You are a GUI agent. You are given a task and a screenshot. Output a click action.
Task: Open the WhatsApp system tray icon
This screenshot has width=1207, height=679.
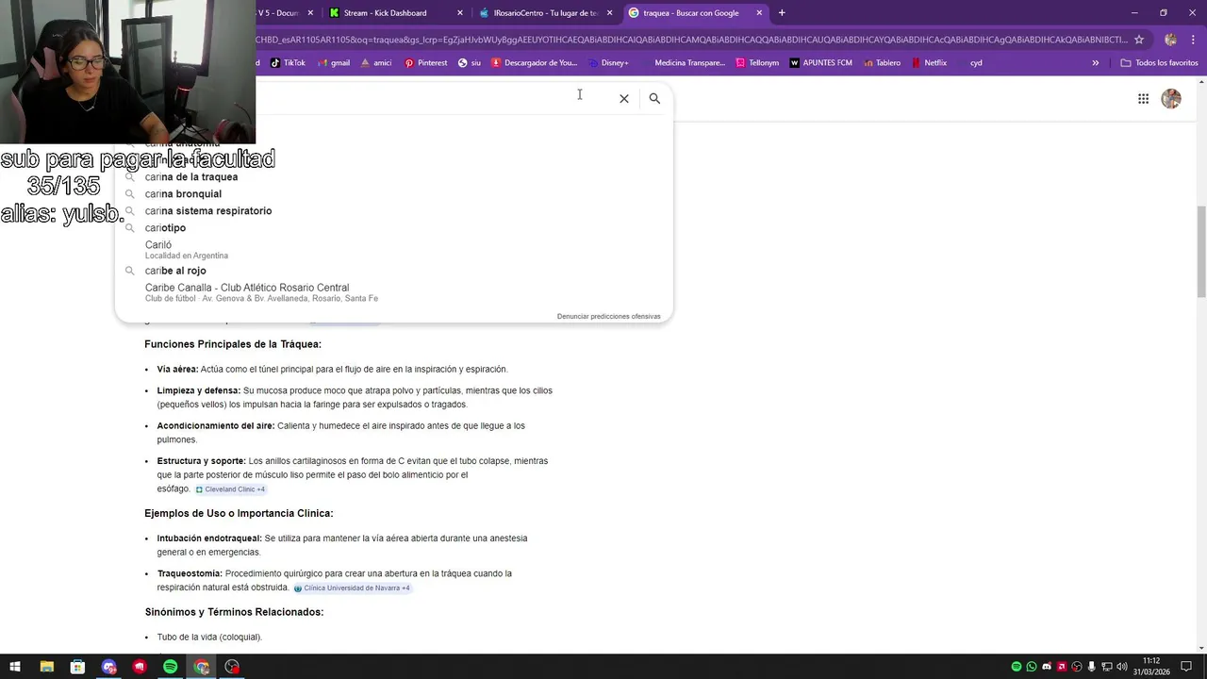(1031, 667)
